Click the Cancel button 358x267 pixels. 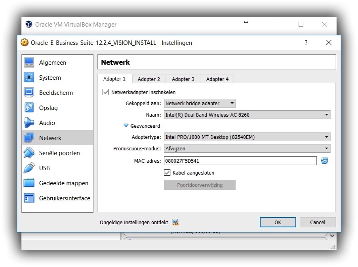318,222
